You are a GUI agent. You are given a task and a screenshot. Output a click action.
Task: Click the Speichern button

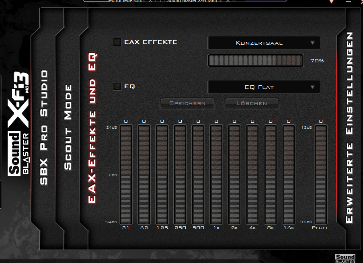pos(187,103)
